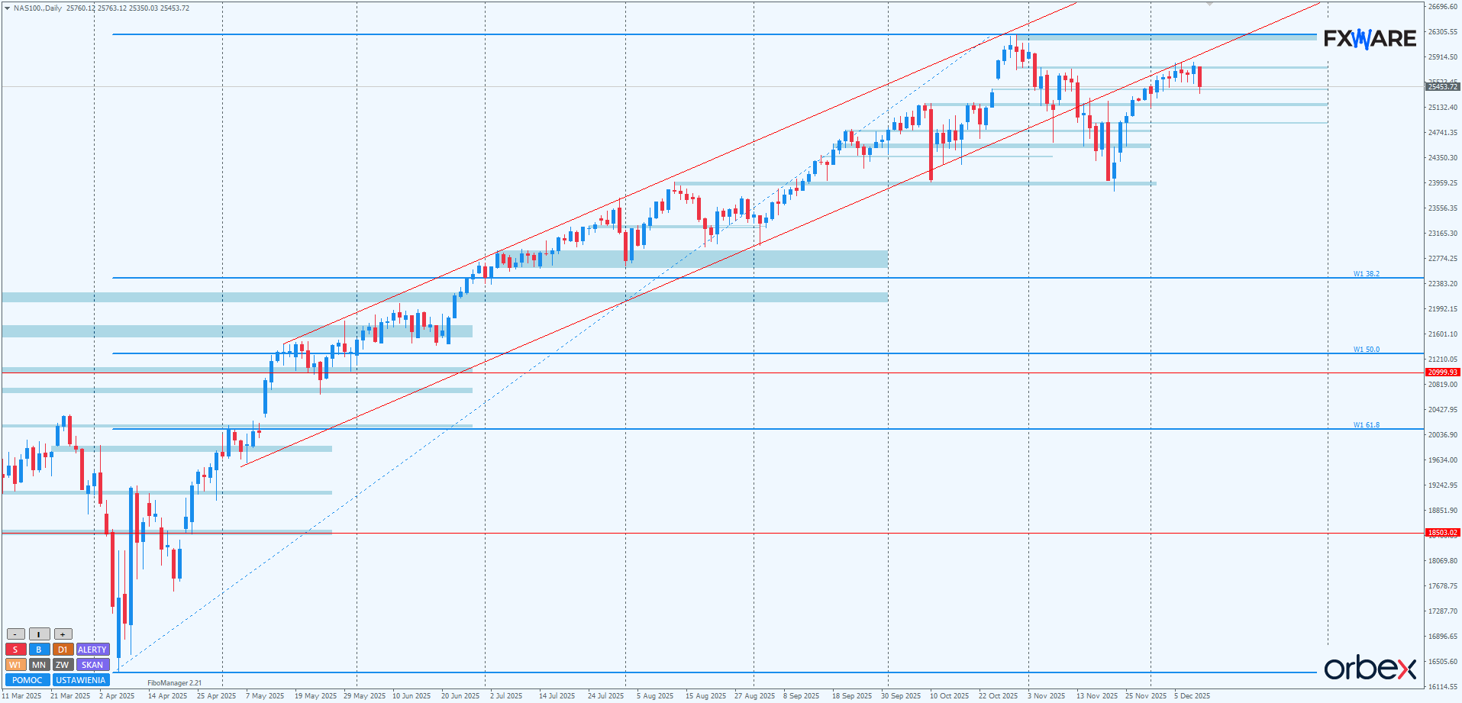Open the SKAN scanner panel
The height and width of the screenshot is (703, 1462).
click(x=92, y=665)
